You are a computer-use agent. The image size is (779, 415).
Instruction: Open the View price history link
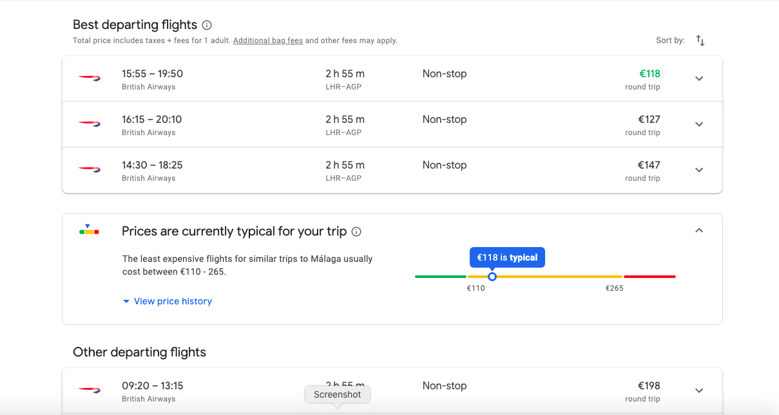(173, 301)
